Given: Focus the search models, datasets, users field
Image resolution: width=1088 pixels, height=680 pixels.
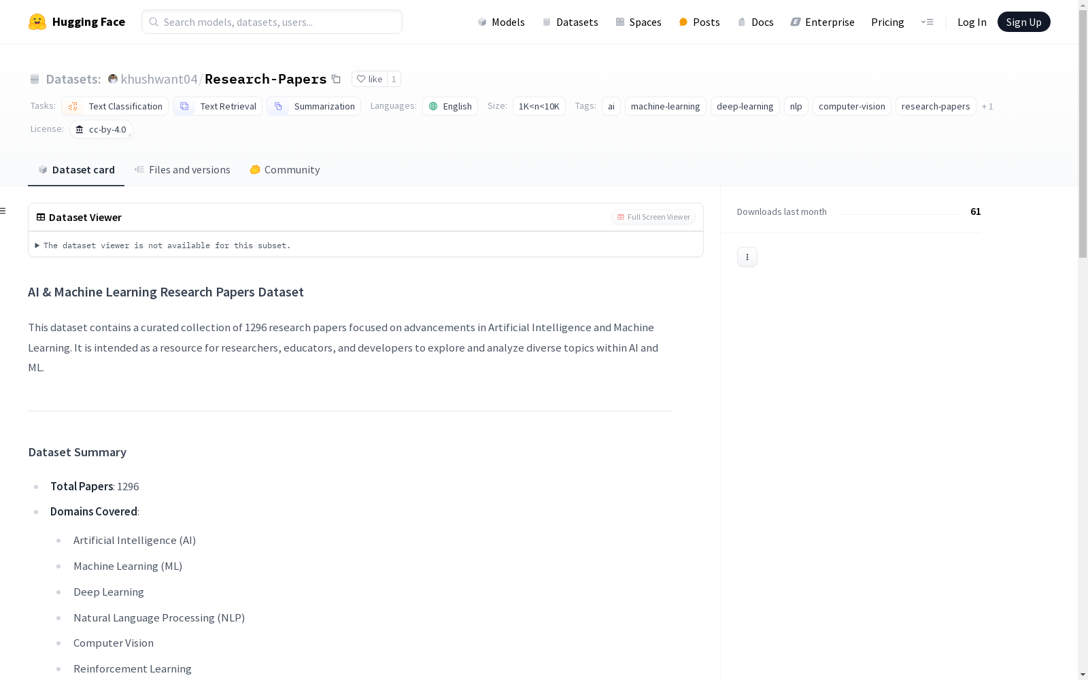Looking at the screenshot, I should 272,22.
